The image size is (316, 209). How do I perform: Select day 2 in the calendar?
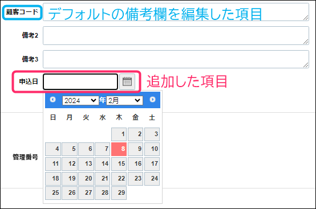135,134
